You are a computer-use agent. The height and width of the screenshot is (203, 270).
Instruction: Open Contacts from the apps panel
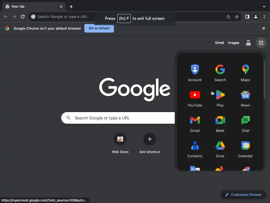pyautogui.click(x=195, y=149)
